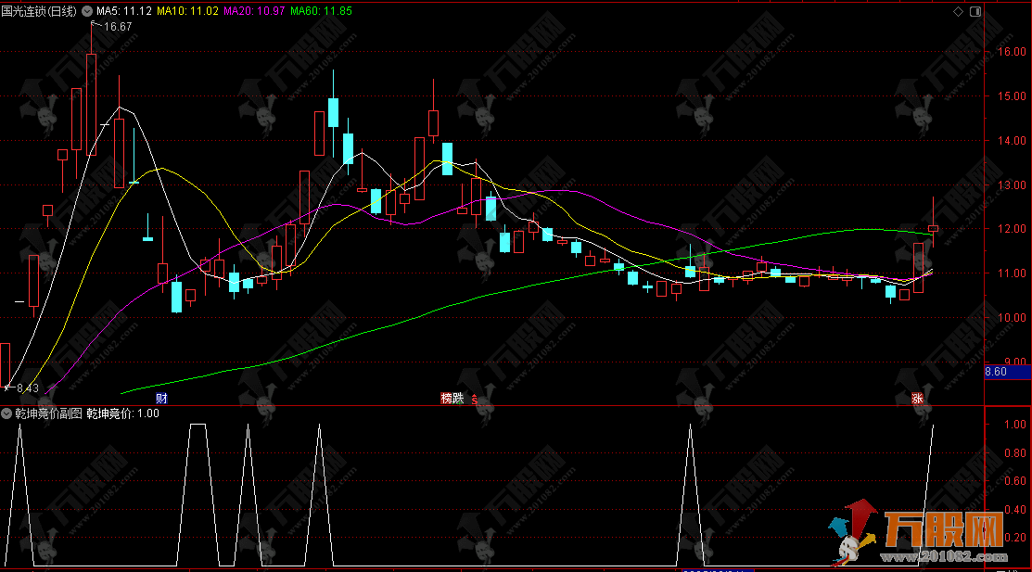Image resolution: width=1032 pixels, height=572 pixels.
Task: Click the red S marker
Action: pos(474,400)
